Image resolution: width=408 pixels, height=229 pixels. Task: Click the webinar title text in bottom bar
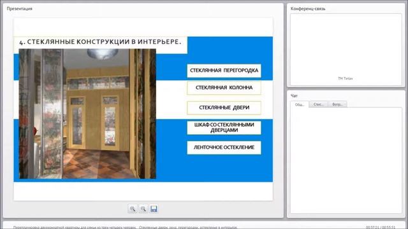125,228
